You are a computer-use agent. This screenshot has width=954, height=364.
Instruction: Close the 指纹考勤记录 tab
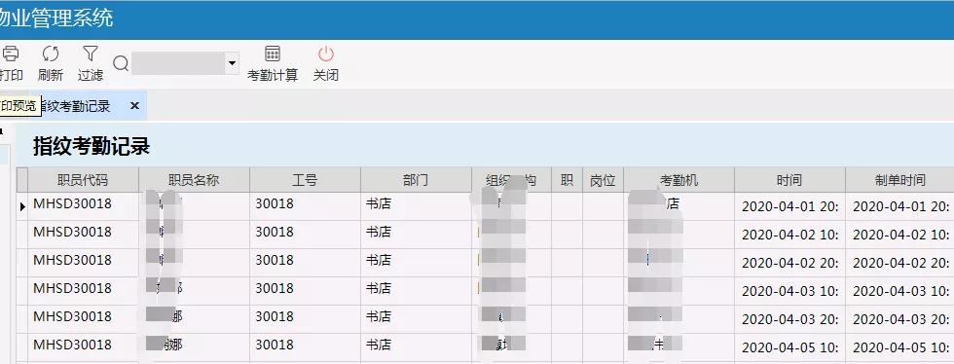tap(135, 106)
